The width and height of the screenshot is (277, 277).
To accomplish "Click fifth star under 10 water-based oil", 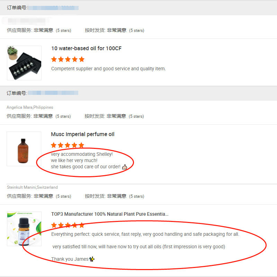I will click(82, 59).
